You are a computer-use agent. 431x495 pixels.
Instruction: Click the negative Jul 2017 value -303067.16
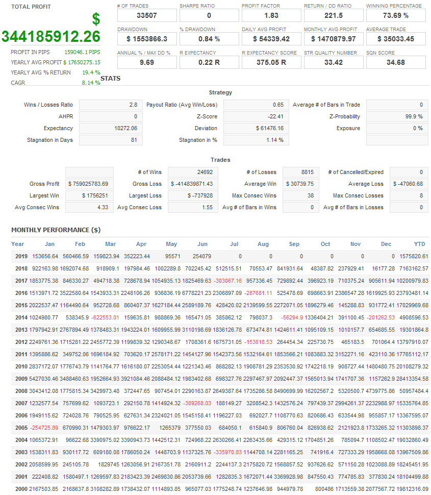[x=227, y=281]
